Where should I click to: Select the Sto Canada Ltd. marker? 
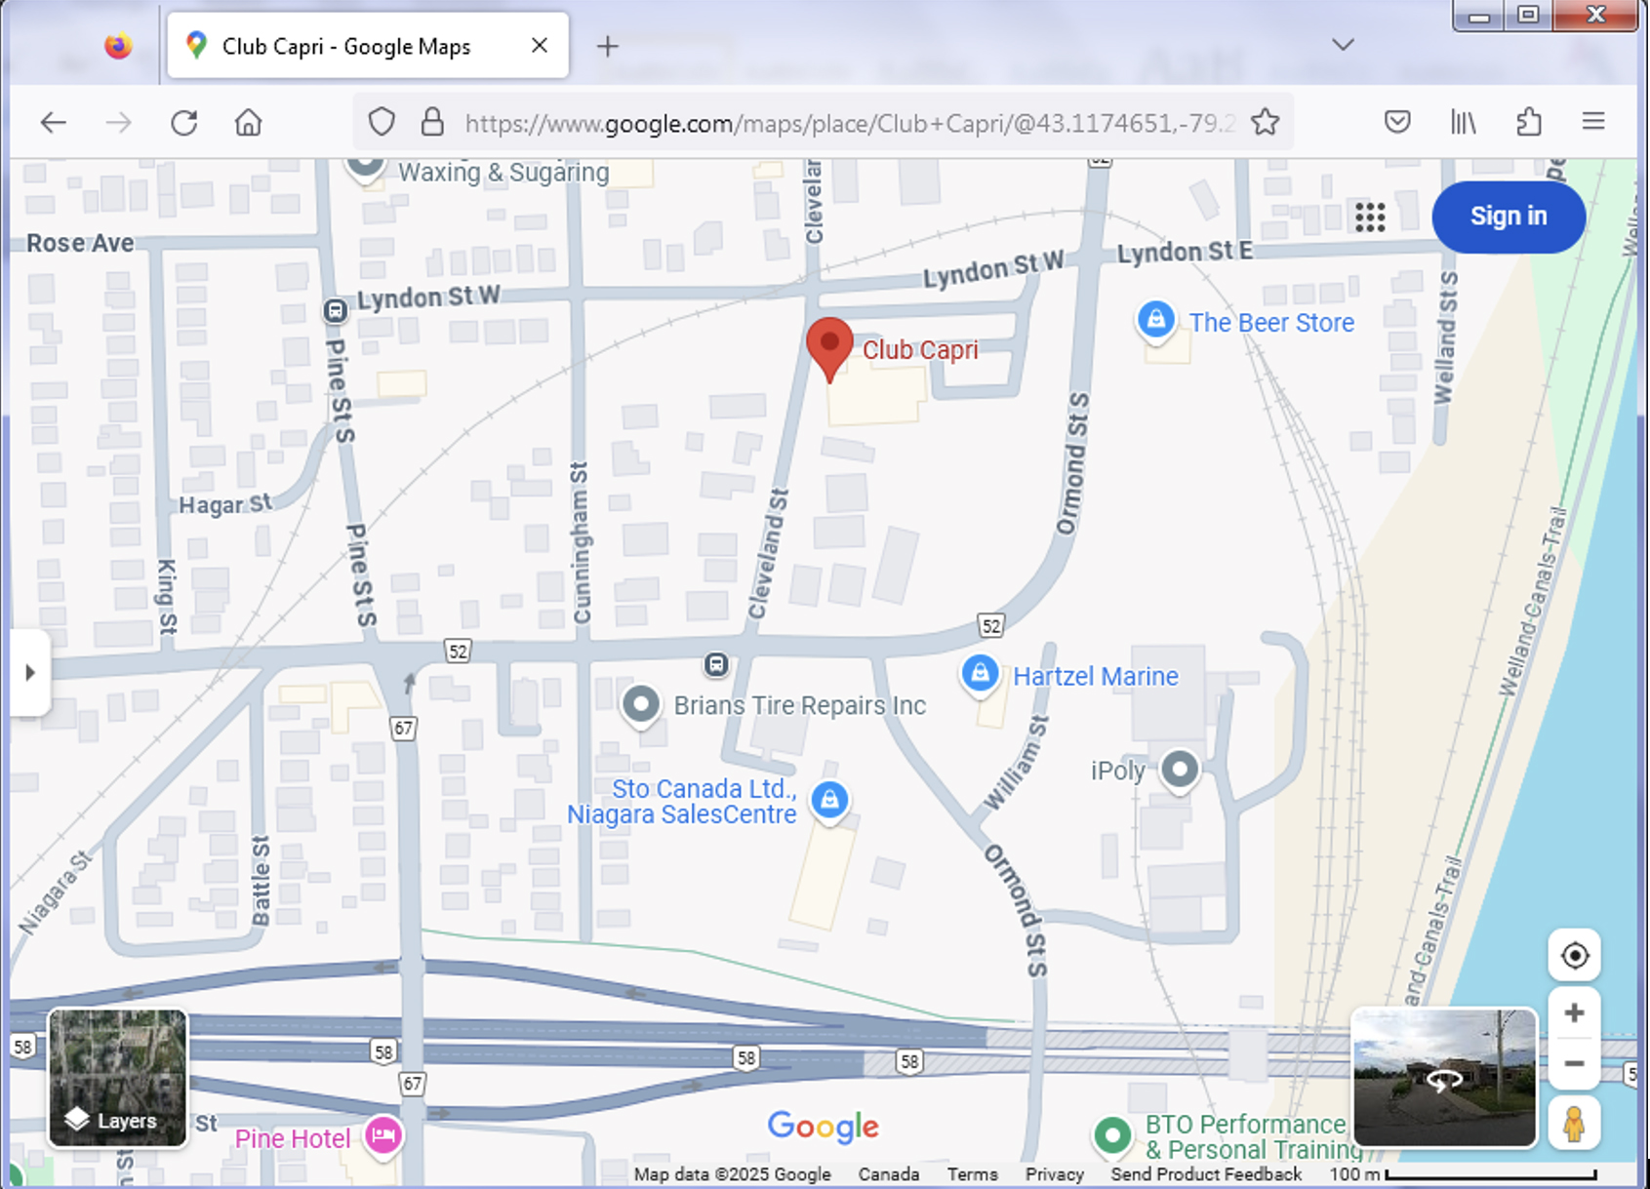(829, 801)
